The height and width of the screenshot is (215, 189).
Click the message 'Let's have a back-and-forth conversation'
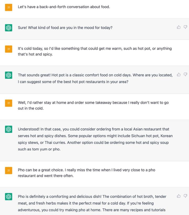(x=64, y=7)
